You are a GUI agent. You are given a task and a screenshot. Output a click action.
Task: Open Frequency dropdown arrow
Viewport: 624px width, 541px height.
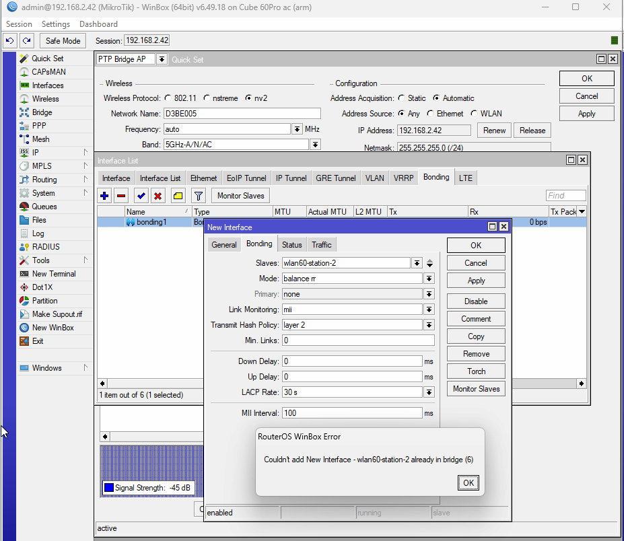(297, 129)
